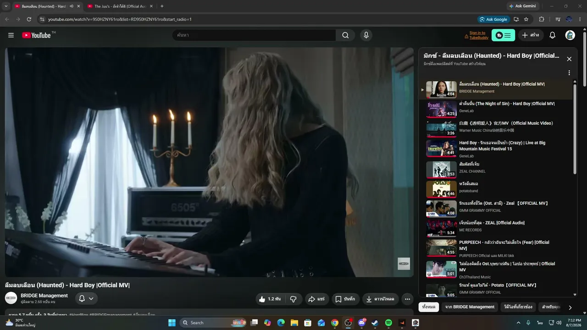587x330 pixels.
Task: Bookmark this page with the star
Action: tap(526, 19)
